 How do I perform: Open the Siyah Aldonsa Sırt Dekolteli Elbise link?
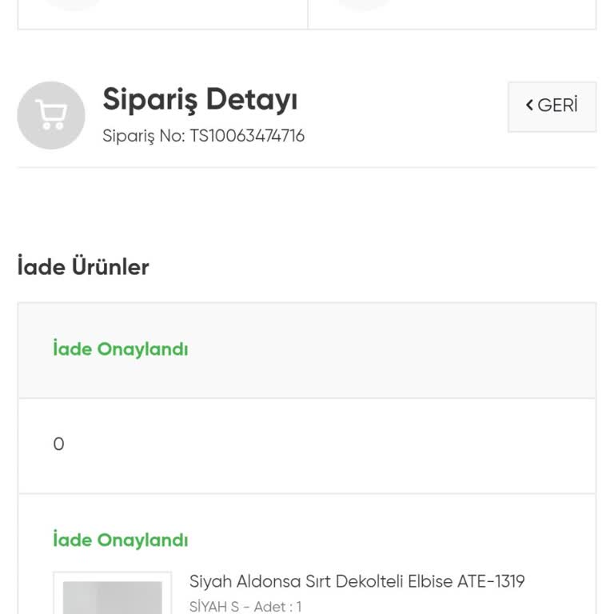(x=357, y=581)
